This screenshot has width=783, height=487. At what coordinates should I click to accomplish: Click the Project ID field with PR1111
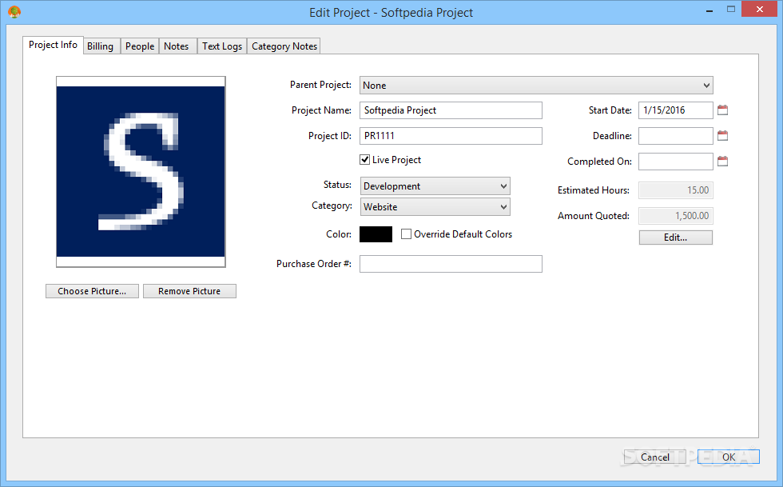pos(451,136)
